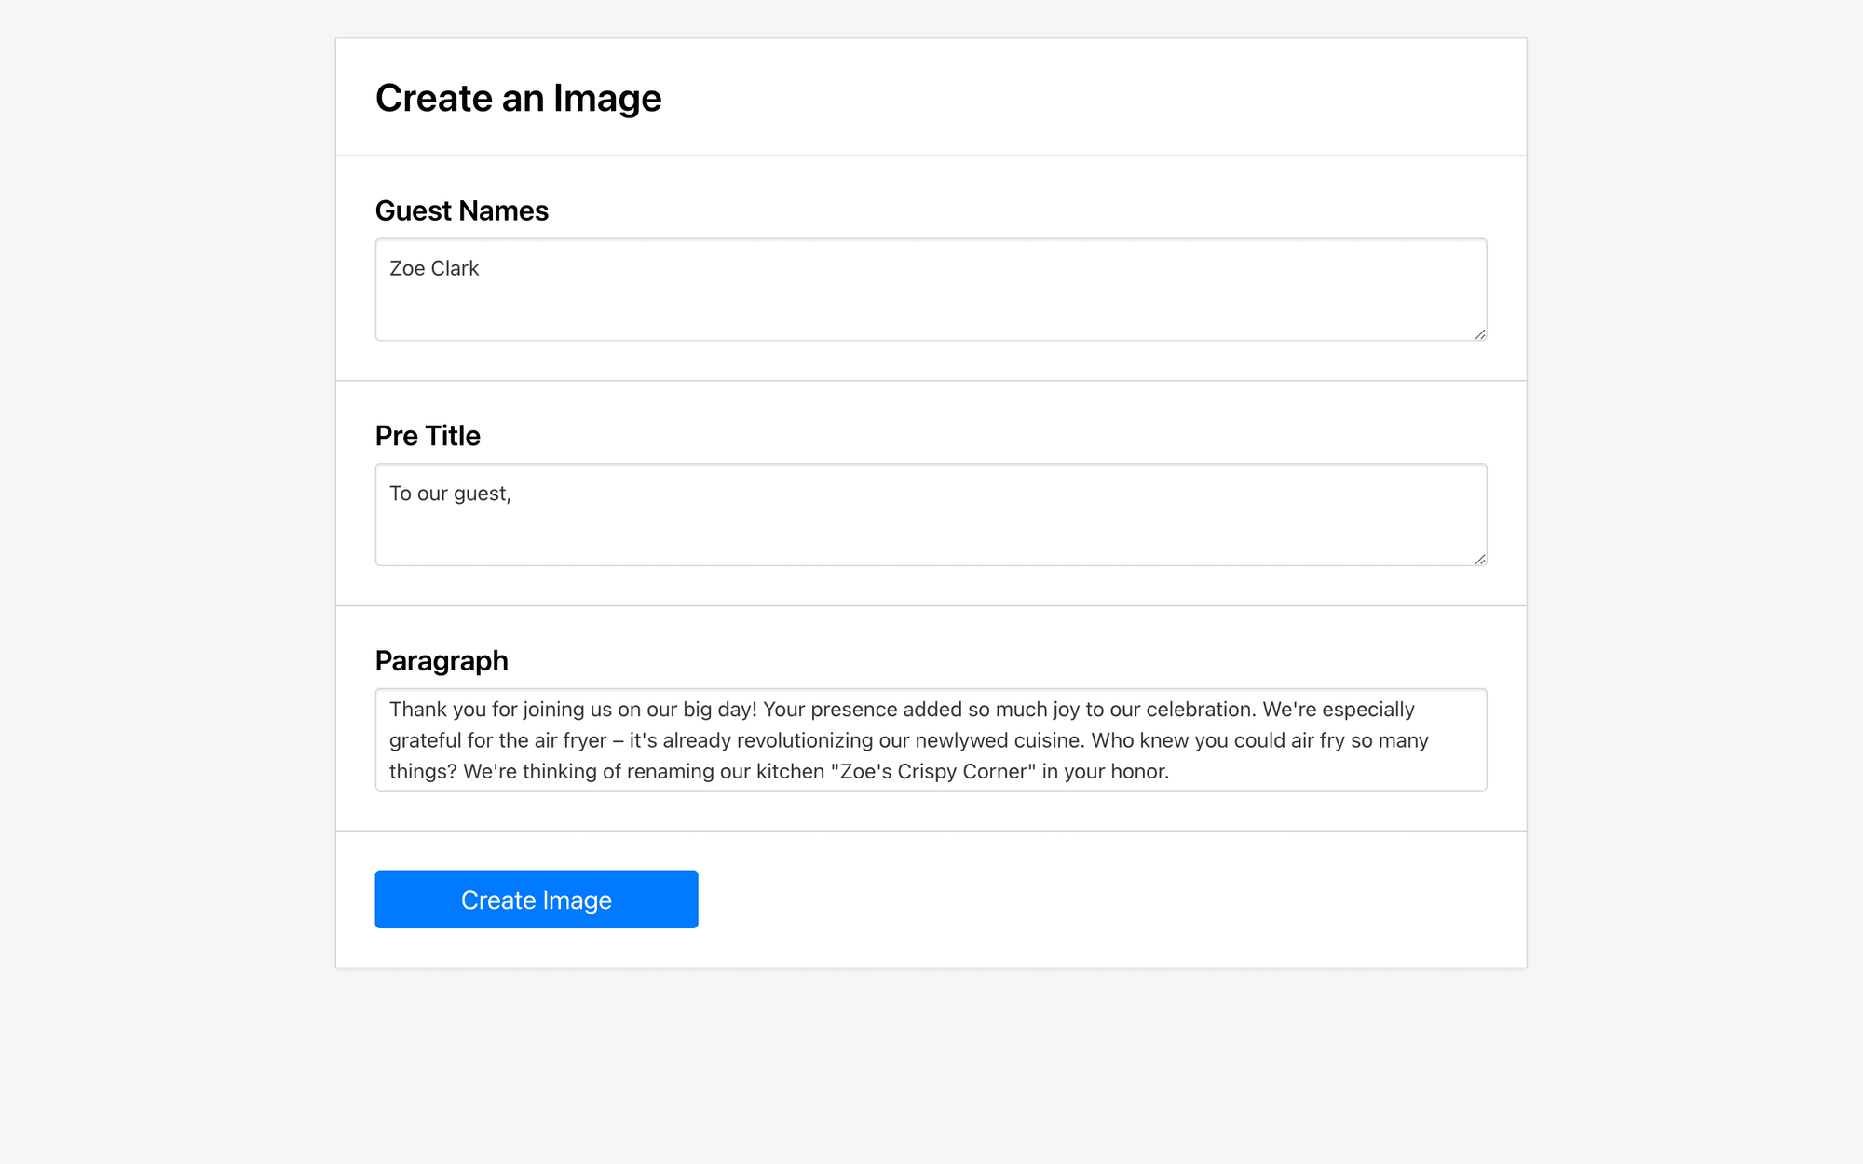Click the Paragraph section label

click(442, 660)
